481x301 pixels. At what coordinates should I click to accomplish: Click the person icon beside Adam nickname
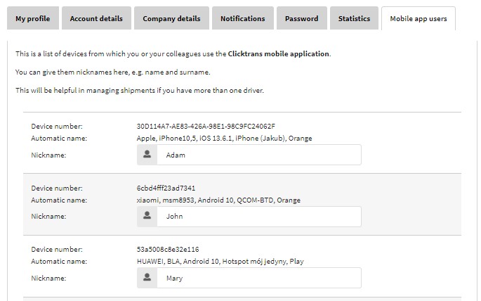(147, 155)
